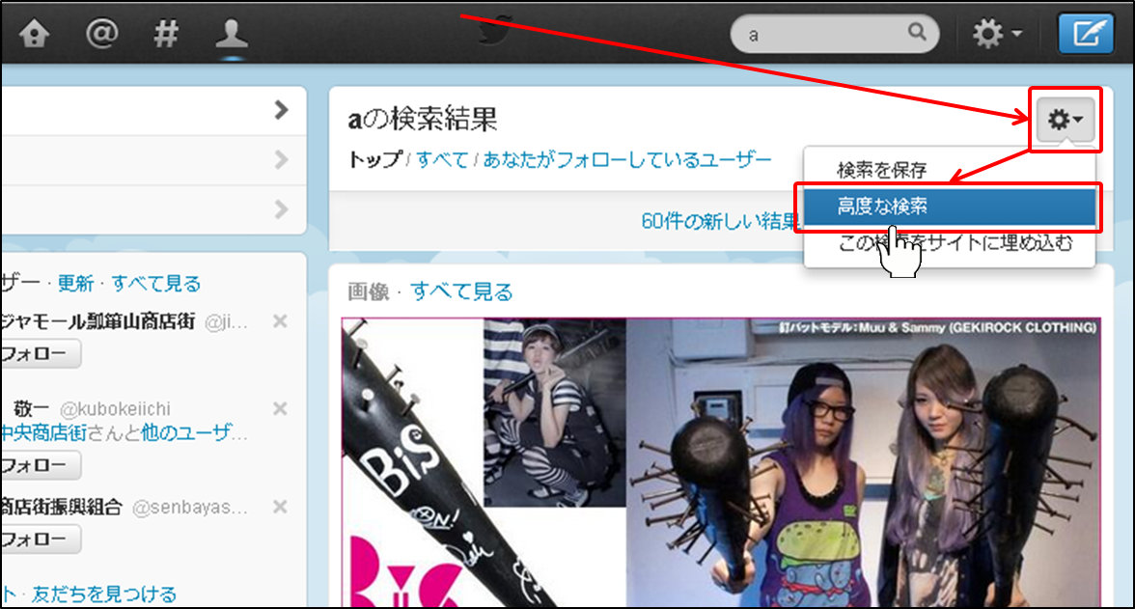Open the # Discover icon
The image size is (1135, 609).
coord(166,35)
